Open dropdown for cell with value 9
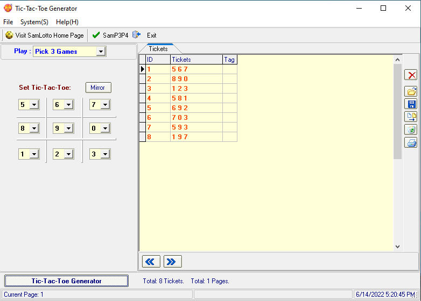 pyautogui.click(x=68, y=128)
